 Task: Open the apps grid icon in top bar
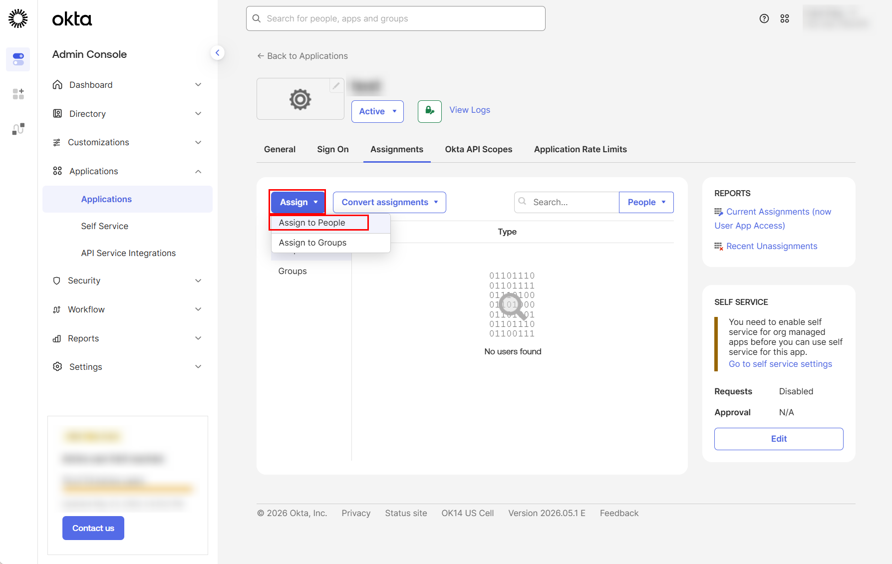[785, 18]
